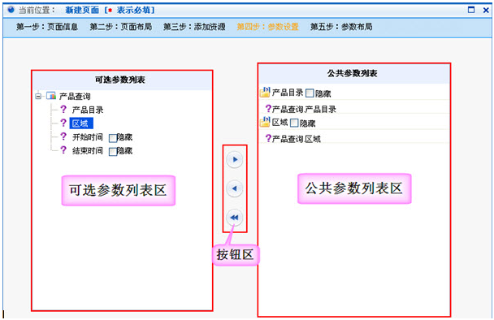This screenshot has width=494, height=320.
Task: Click the 产品查询 chart icon in tree
Action: [x=51, y=96]
